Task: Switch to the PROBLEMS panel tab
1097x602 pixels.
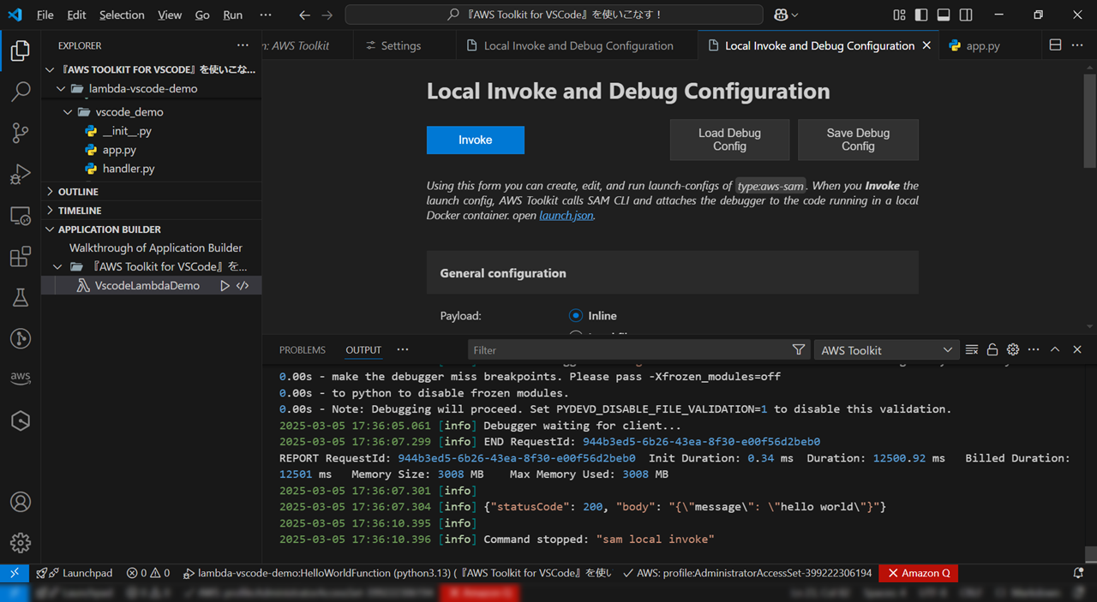Action: 302,349
